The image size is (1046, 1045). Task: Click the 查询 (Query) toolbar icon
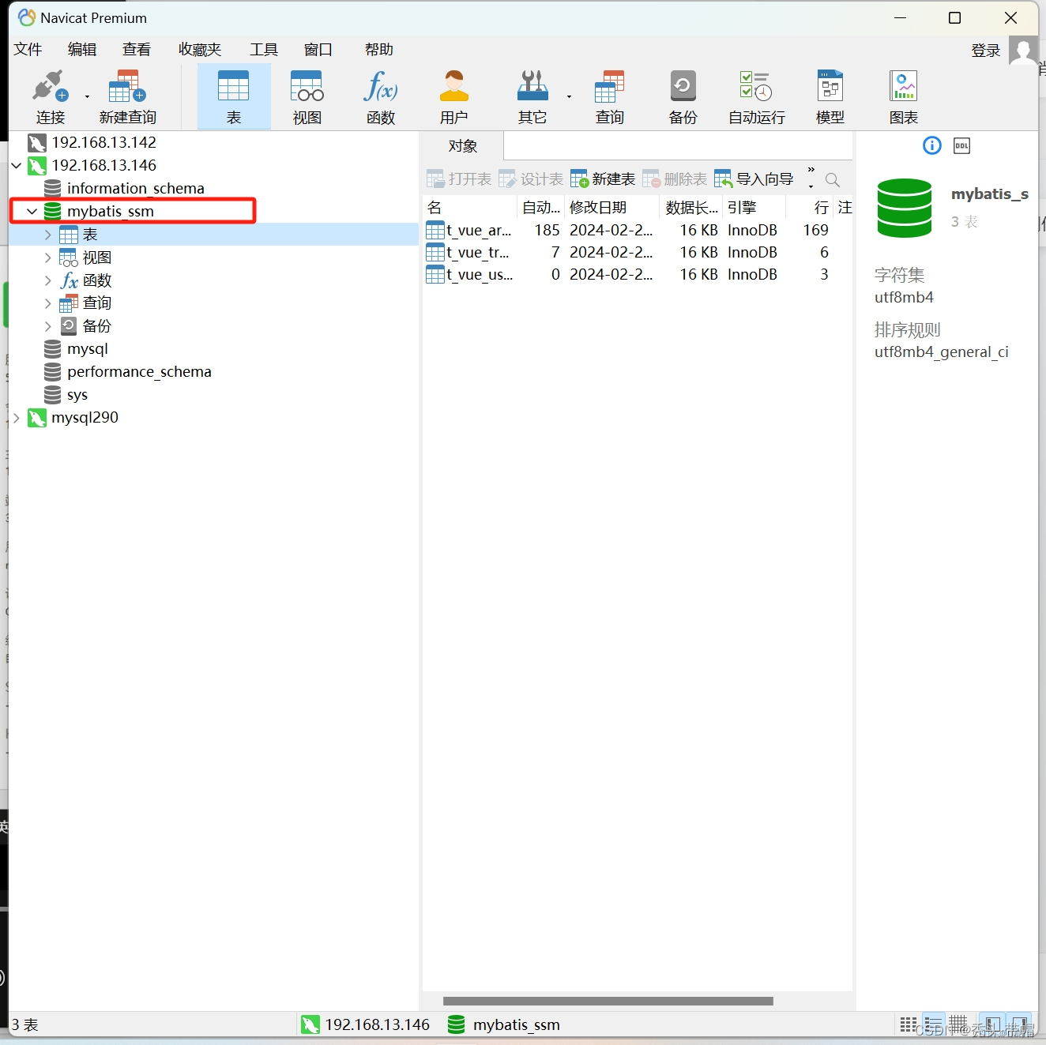click(x=609, y=96)
